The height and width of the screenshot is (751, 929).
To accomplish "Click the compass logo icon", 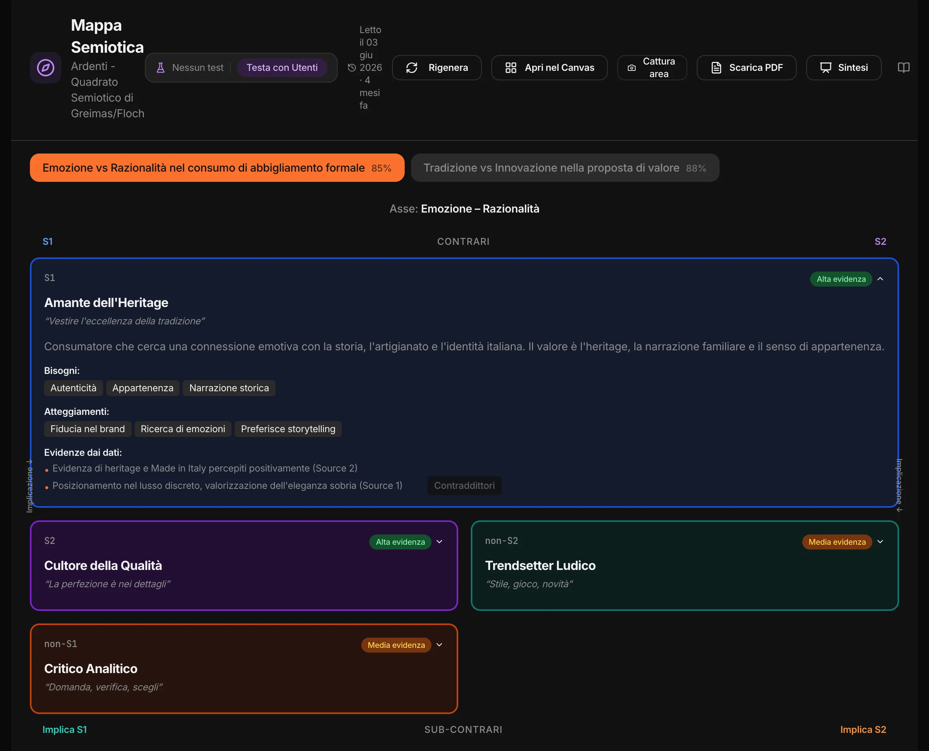I will point(45,67).
